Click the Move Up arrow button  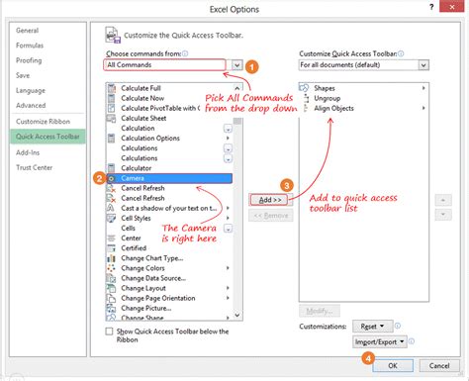(x=443, y=200)
